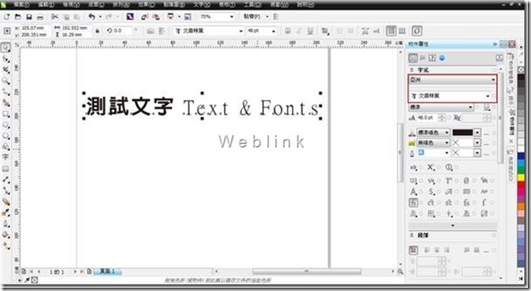Open the 48 pt font size dropdown
The image size is (531, 291).
click(x=274, y=31)
